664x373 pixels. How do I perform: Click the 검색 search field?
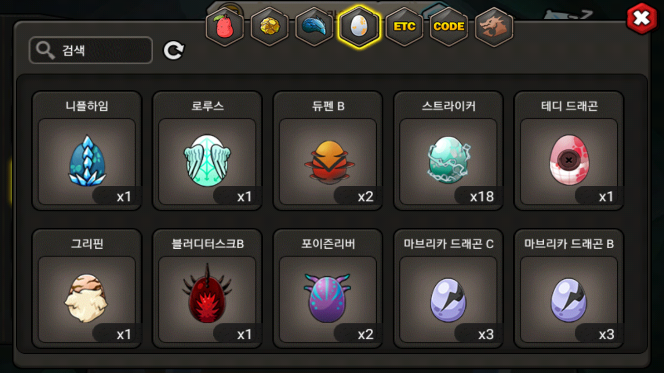click(x=91, y=50)
